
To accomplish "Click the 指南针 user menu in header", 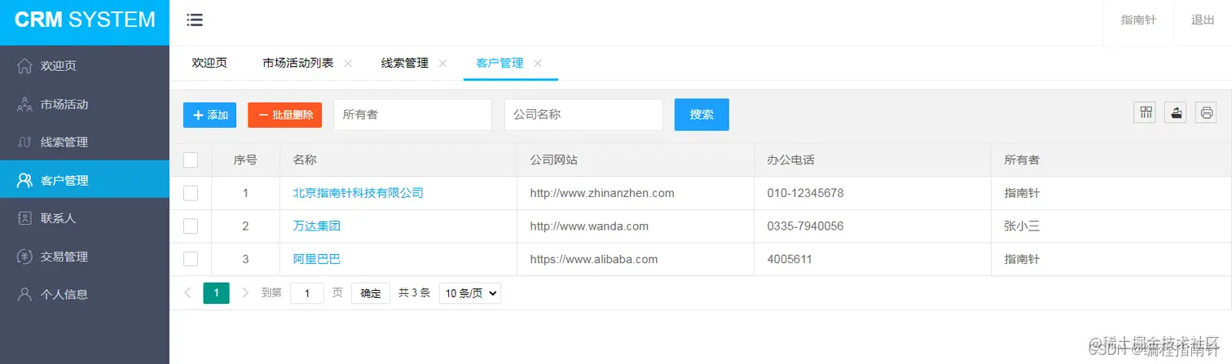I will (1138, 20).
